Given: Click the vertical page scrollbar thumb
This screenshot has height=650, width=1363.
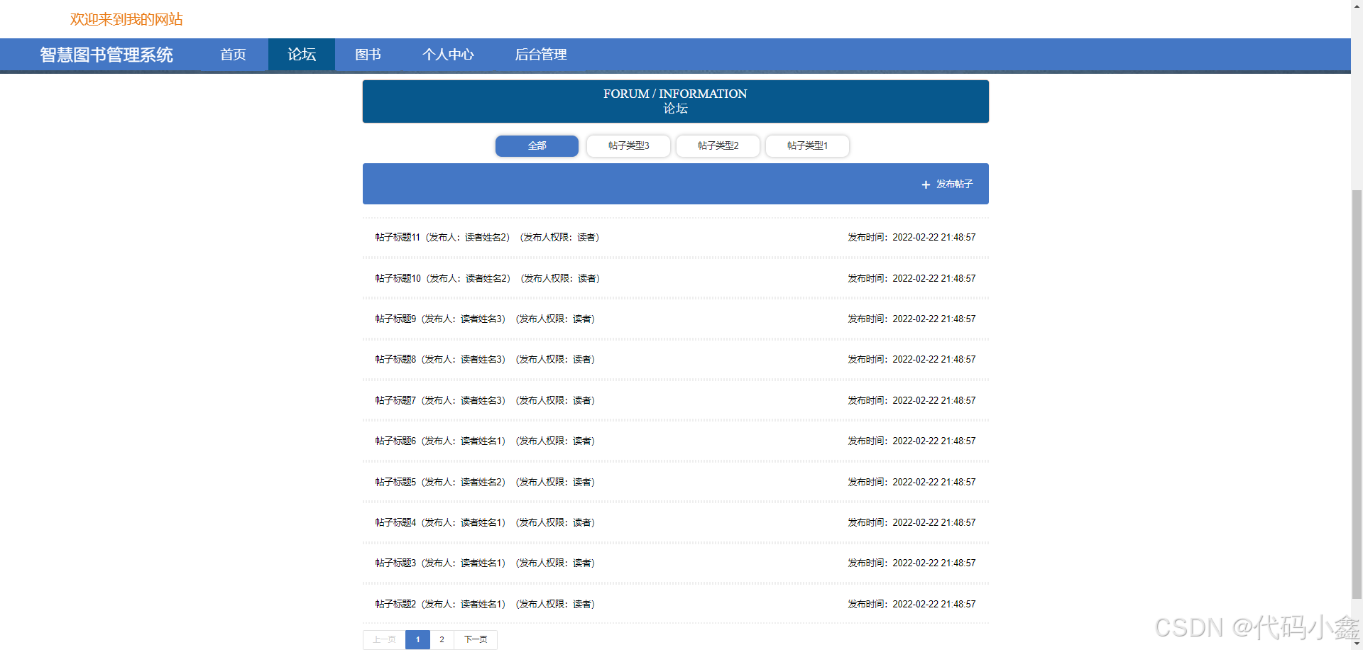Looking at the screenshot, I should 1357,395.
